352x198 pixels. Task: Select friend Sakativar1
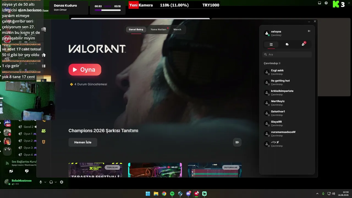point(287,113)
